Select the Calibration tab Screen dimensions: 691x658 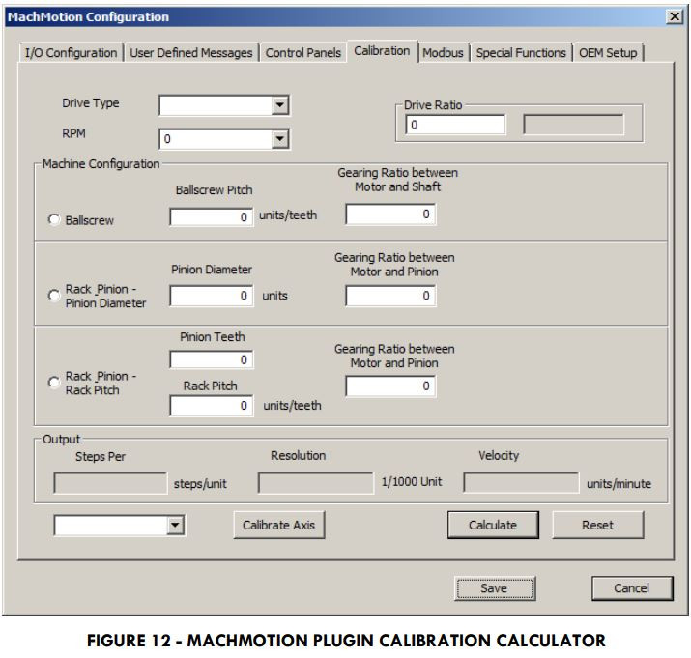click(x=382, y=51)
